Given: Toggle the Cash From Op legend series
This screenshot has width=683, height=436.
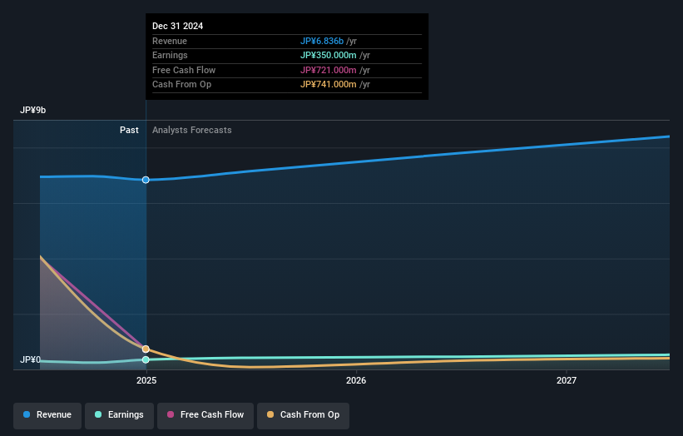Looking at the screenshot, I should pos(303,415).
